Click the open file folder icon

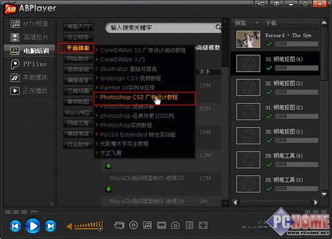point(120,225)
